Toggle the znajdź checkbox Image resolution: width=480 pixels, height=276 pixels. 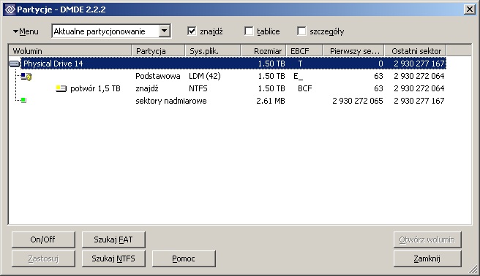point(192,31)
